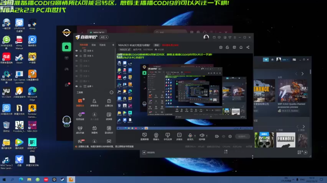Click Steam window vertical scrollbar
This screenshot has width=327, height=183.
click(x=310, y=72)
